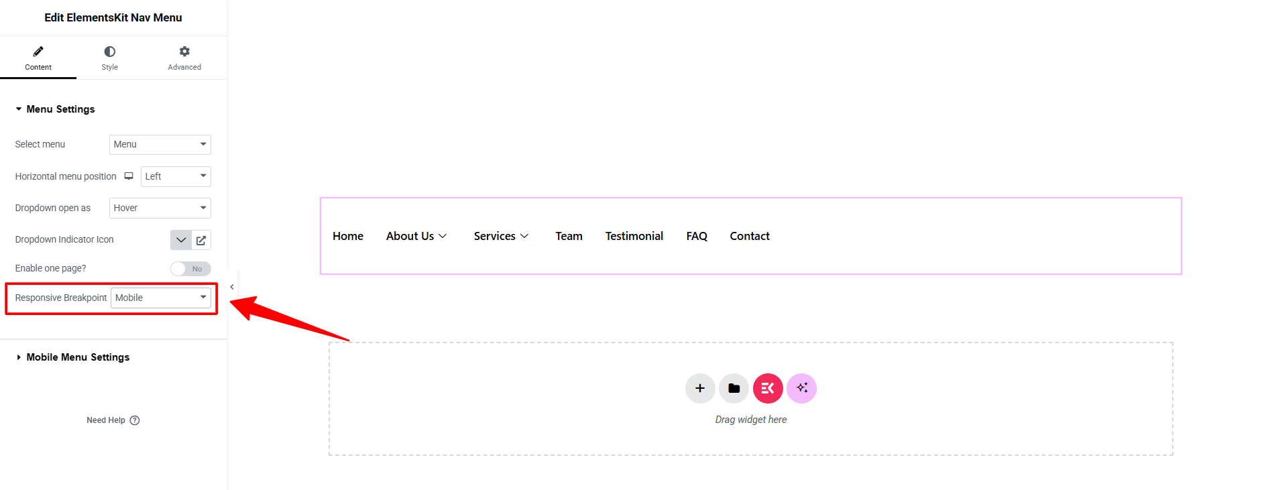The image size is (1266, 490).
Task: Click the Contact link in nav menu
Action: pyautogui.click(x=749, y=236)
